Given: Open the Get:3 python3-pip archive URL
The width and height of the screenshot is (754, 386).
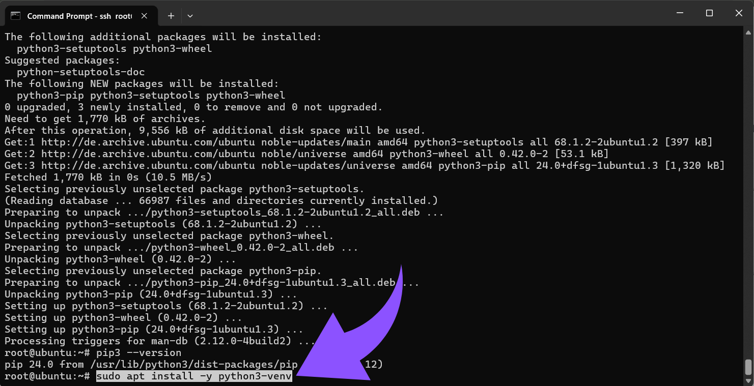Looking at the screenshot, I should 148,165.
